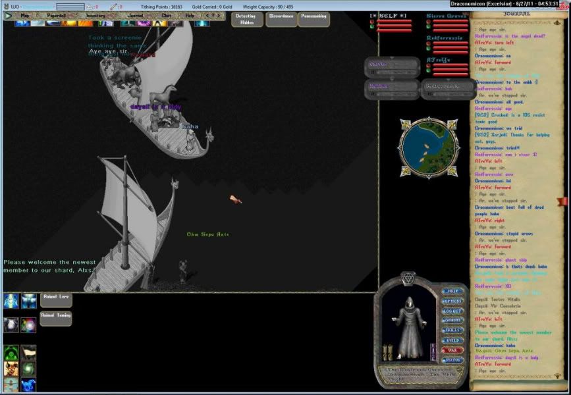Click the journal scroll top-right corner icon
This screenshot has width=571, height=395.
point(557,22)
